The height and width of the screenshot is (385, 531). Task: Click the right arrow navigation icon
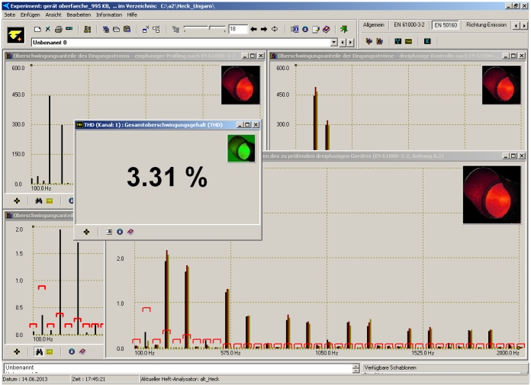click(264, 29)
